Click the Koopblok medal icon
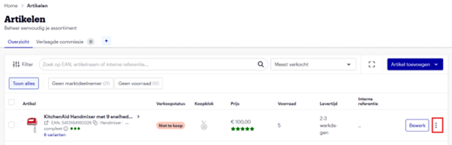Viewport: 452px width, 145px height. [x=204, y=125]
